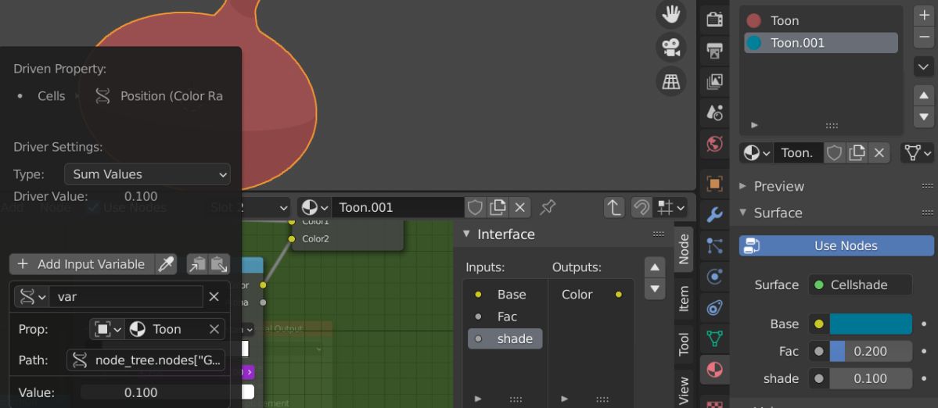This screenshot has height=408, width=938.
Task: Animate the Base property dot
Action: (924, 324)
